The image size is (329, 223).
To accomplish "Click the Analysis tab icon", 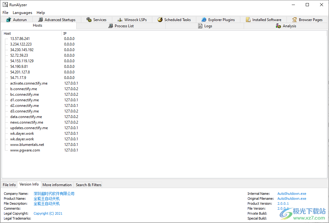I will [278, 26].
